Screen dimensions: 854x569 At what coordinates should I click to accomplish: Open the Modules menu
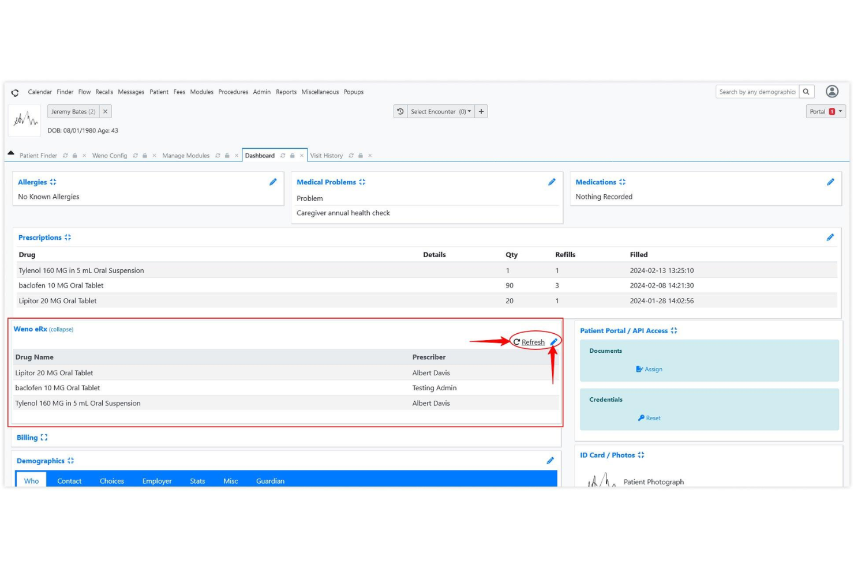click(x=201, y=92)
